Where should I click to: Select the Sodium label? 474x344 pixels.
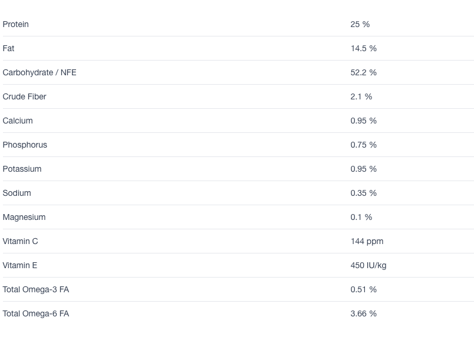coord(17,193)
